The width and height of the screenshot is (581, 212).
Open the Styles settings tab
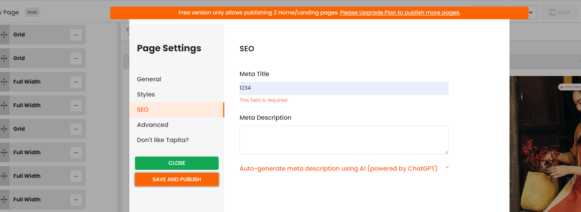pyautogui.click(x=146, y=94)
